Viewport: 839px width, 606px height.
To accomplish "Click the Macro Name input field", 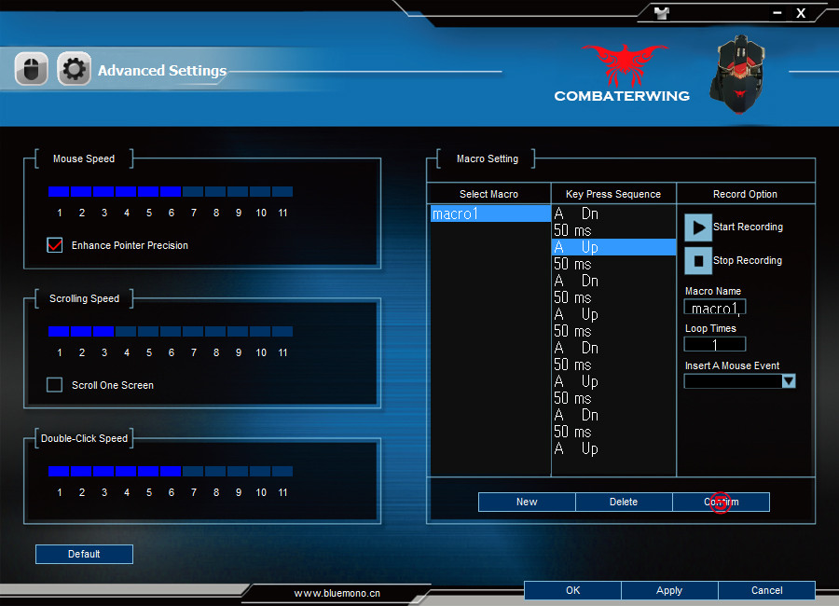I will click(x=715, y=308).
